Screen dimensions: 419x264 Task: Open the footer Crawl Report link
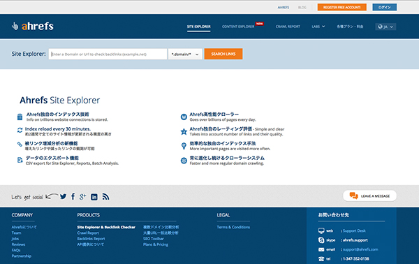coord(88,233)
